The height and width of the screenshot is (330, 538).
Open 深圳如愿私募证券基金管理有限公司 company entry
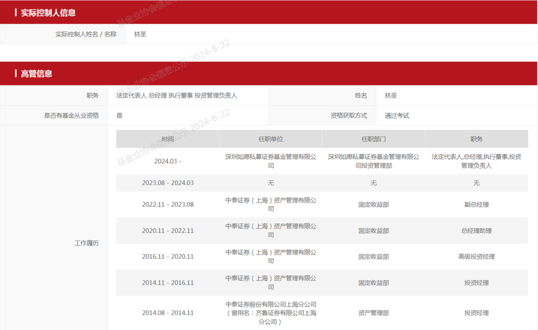[270, 161]
